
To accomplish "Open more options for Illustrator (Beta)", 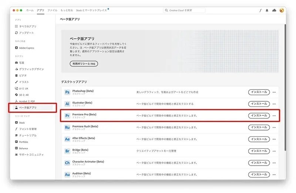I will pos(274,104).
